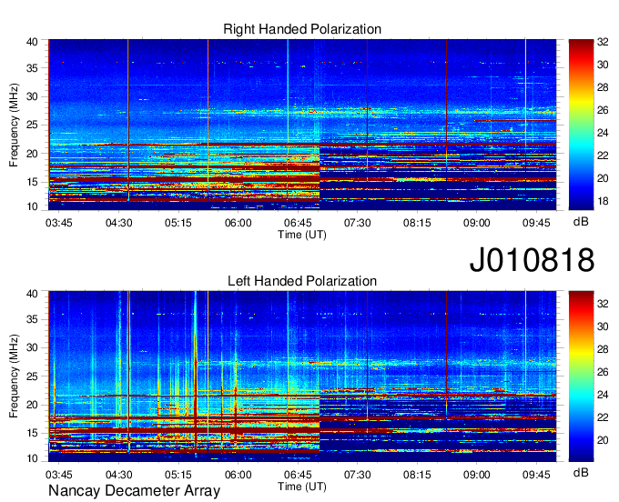Click the dB unit label under the right-handed colorbar

(x=581, y=222)
